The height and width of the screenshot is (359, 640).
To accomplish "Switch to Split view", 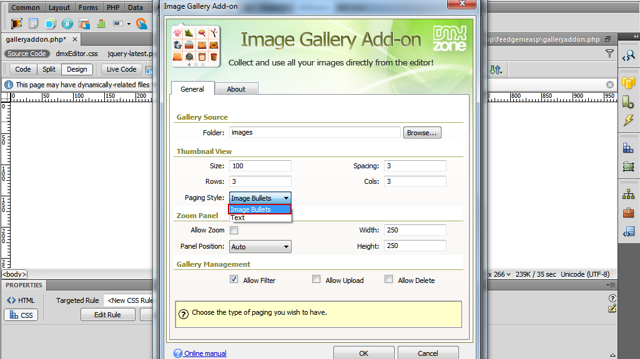I will tap(49, 69).
